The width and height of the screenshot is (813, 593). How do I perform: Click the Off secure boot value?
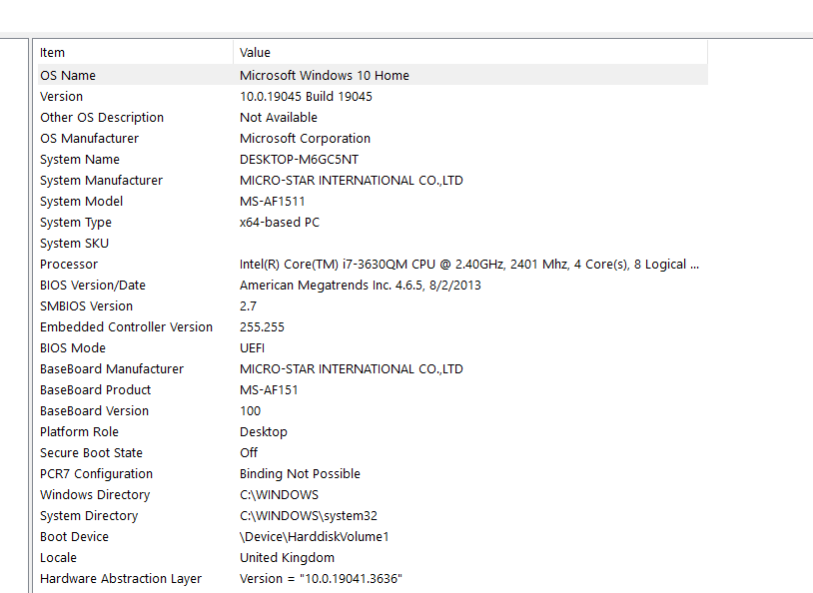click(x=249, y=452)
